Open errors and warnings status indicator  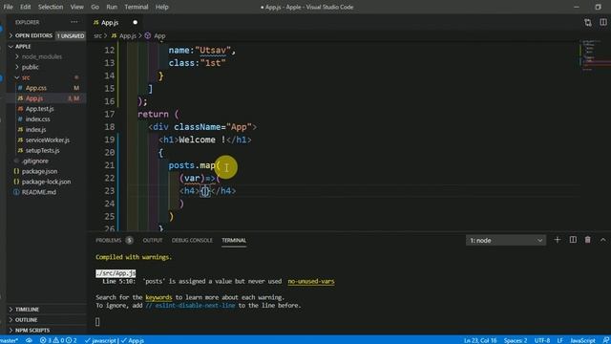tap(58, 340)
